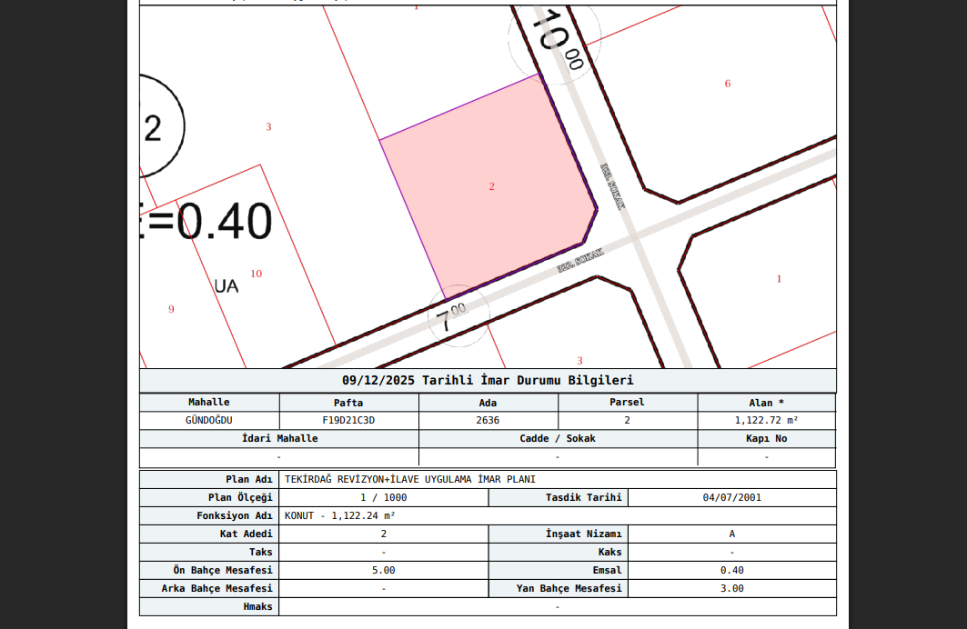Click the plan scale value 1 / 1000

[383, 498]
